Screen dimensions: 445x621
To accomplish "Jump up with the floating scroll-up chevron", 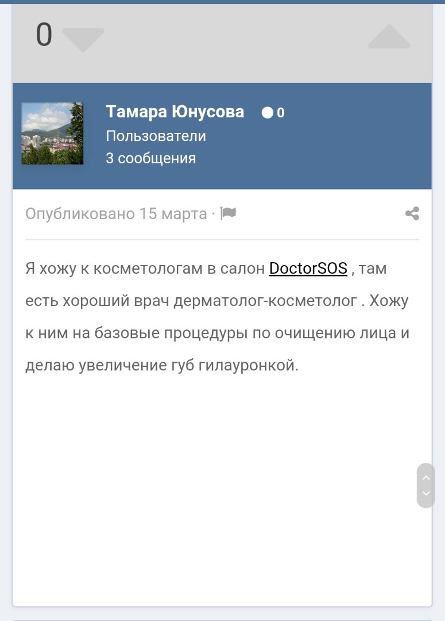I will pyautogui.click(x=426, y=478).
